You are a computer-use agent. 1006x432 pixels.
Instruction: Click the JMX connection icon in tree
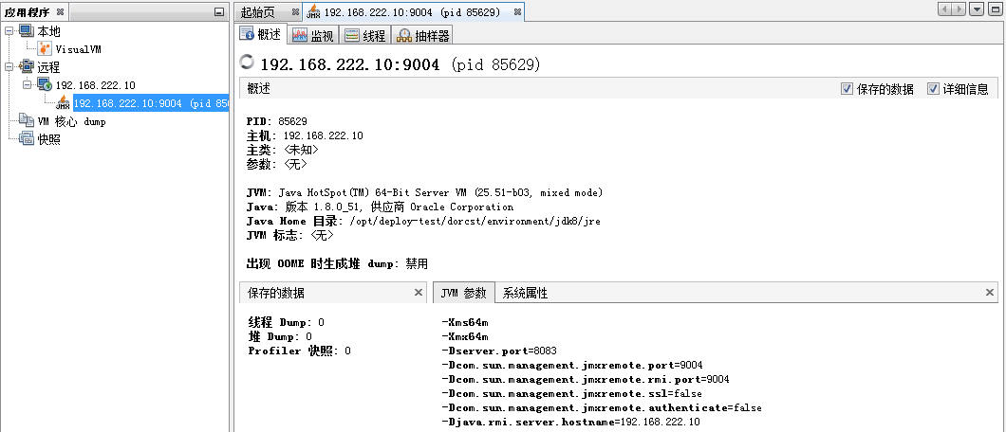coord(63,103)
